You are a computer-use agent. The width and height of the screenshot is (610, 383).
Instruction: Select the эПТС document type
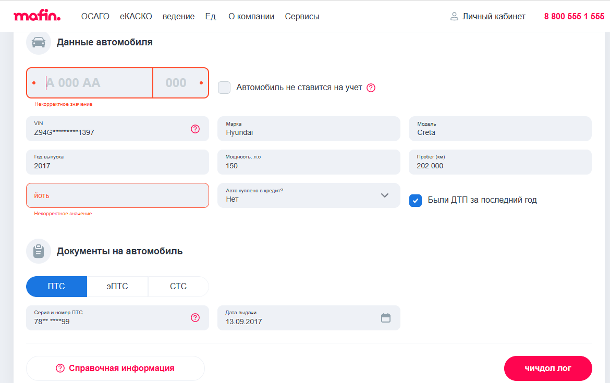point(117,287)
